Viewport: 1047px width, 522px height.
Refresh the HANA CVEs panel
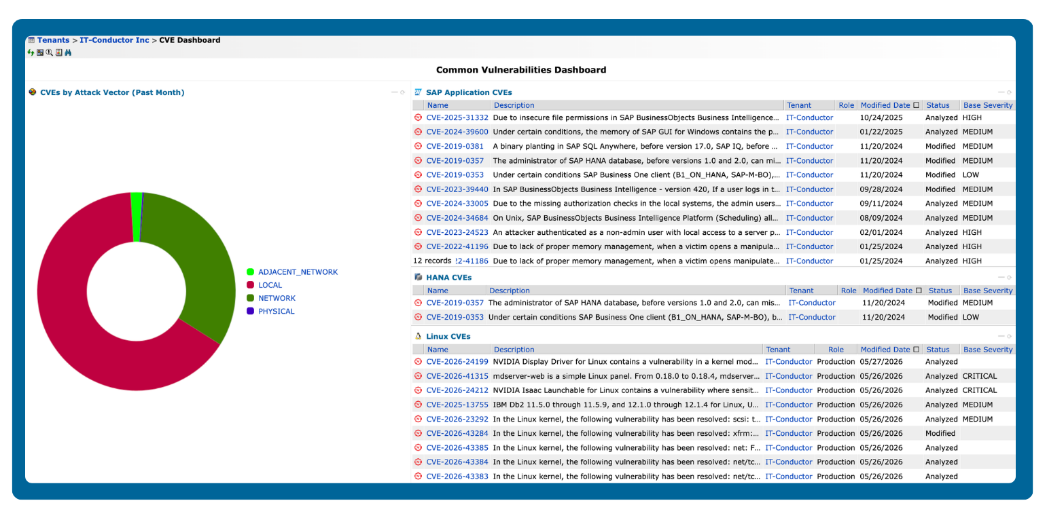1009,277
